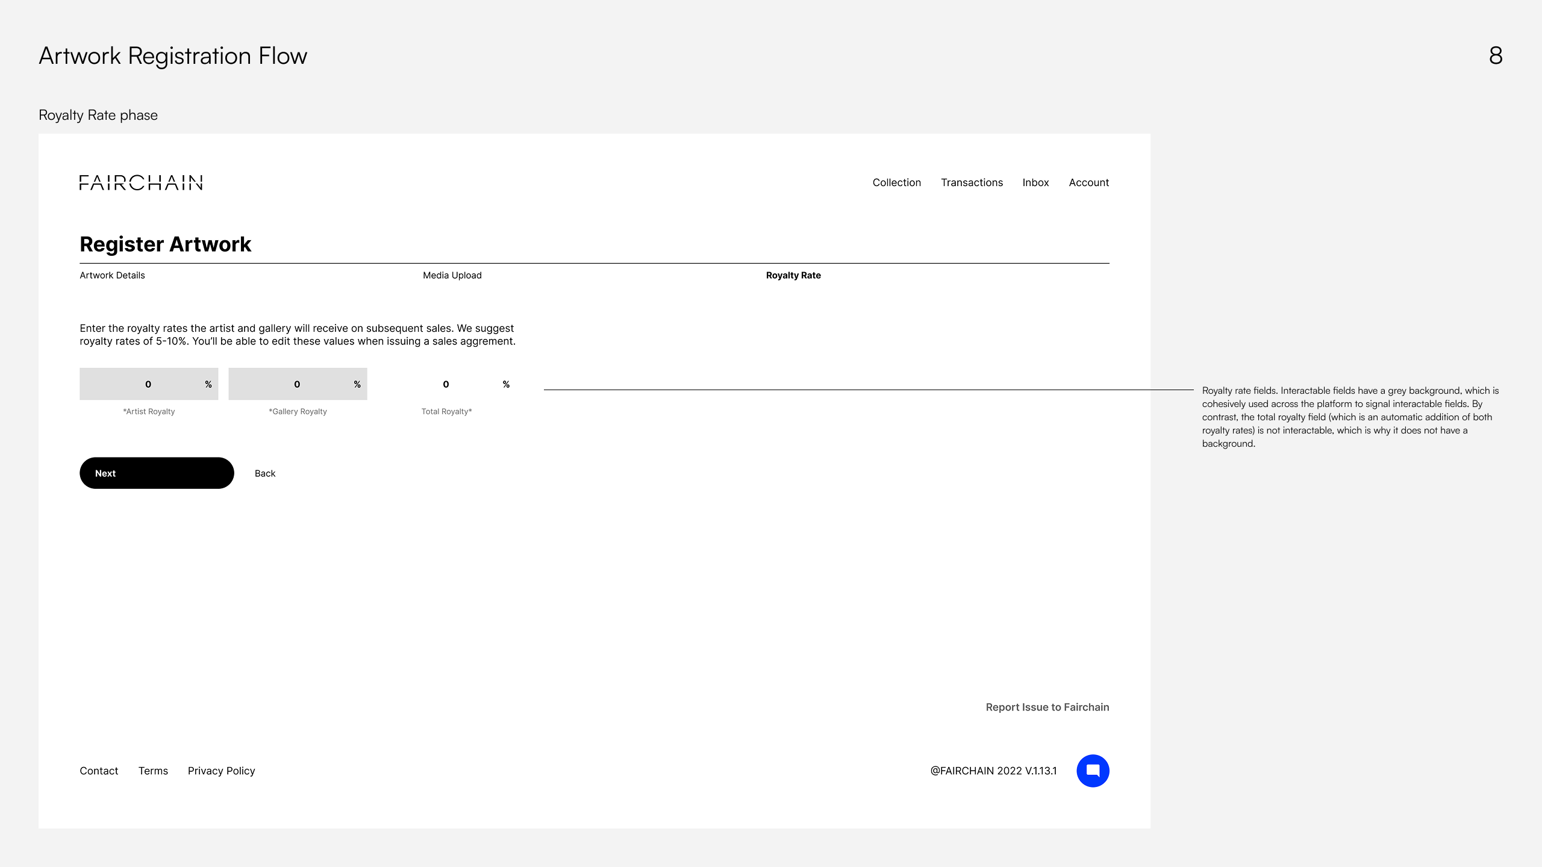The width and height of the screenshot is (1542, 867).
Task: Select the Media Upload step
Action: pyautogui.click(x=452, y=275)
